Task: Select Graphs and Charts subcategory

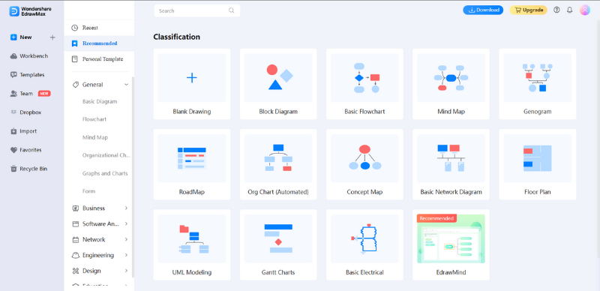Action: 105,173
